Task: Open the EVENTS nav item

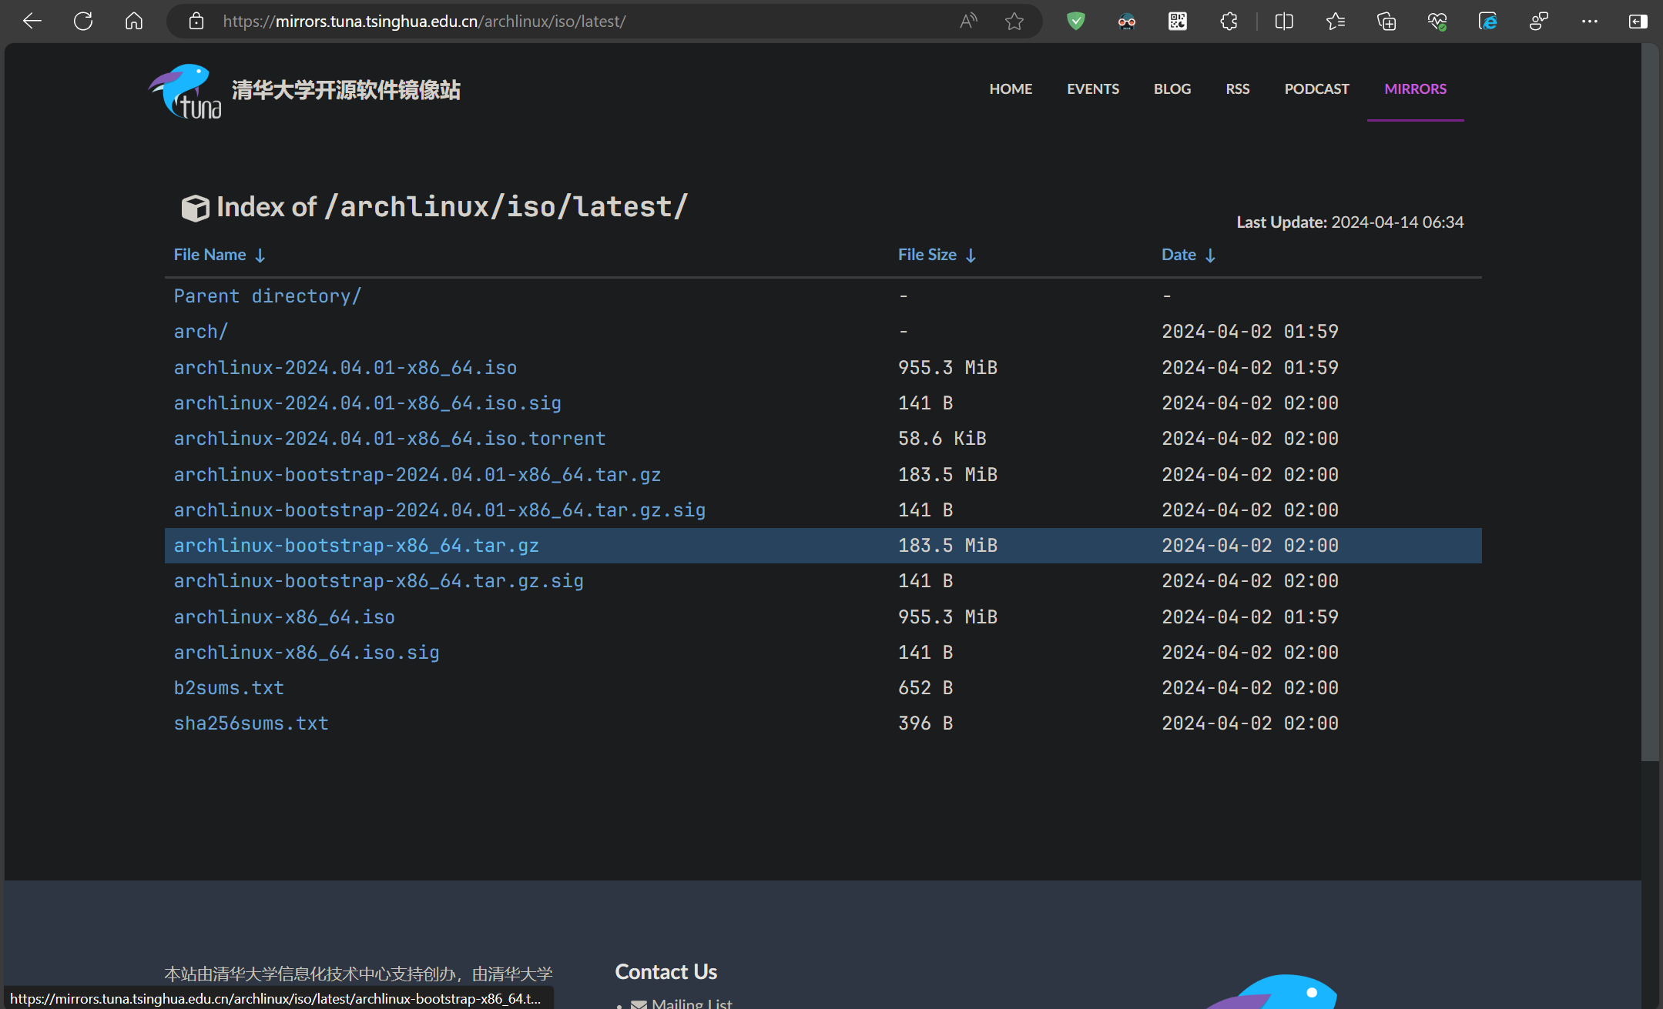Action: pyautogui.click(x=1093, y=89)
